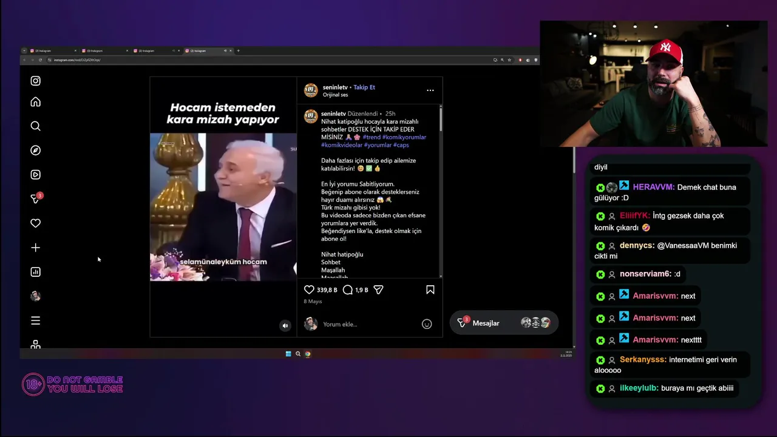Click the caption scrollbar in the post panel
The width and height of the screenshot is (777, 437).
pyautogui.click(x=441, y=118)
